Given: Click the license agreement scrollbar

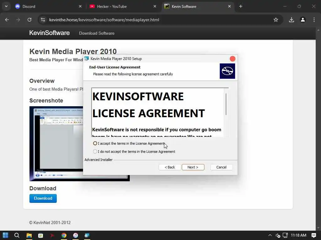Looking at the screenshot, I should pyautogui.click(x=226, y=104).
